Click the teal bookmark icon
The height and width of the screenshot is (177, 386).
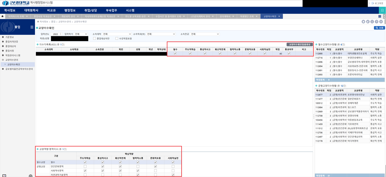click(382, 10)
